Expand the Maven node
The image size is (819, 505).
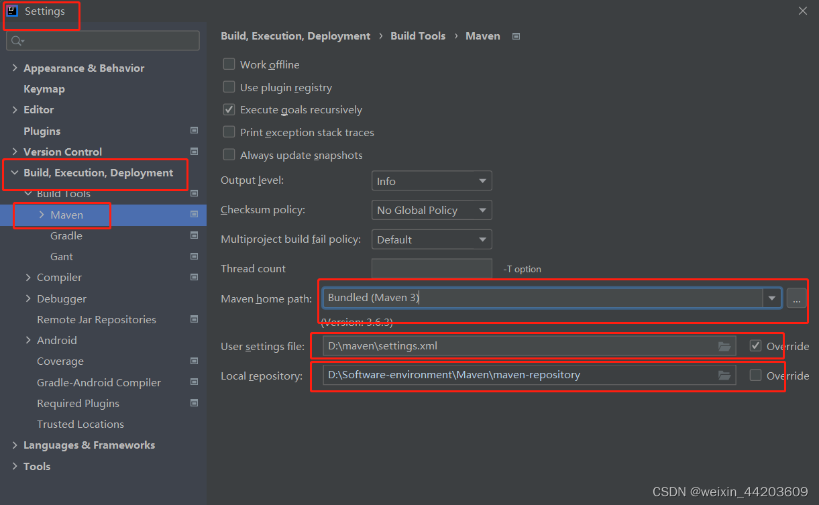[42, 215]
